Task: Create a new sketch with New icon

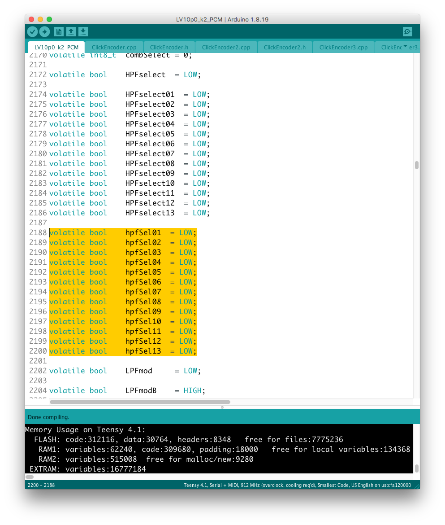Action: 59,31
